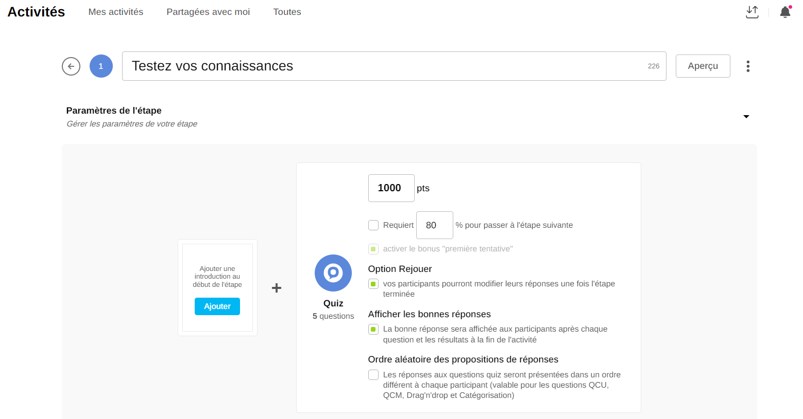Viewport: 803px width, 419px height.
Task: Disable the Option Rejouer checkbox
Action: coord(373,284)
